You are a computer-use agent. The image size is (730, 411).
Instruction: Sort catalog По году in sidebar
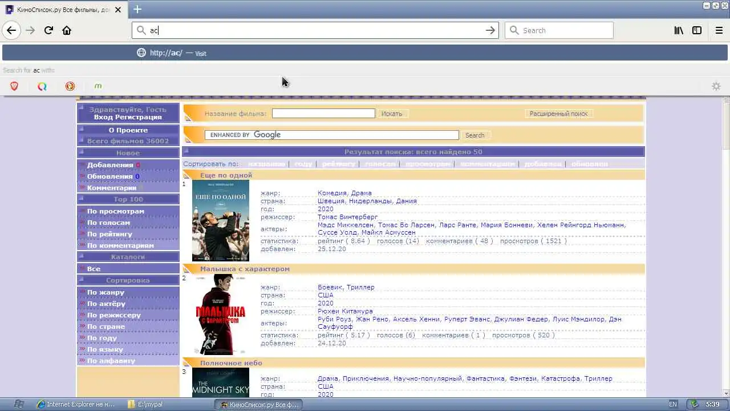click(102, 338)
